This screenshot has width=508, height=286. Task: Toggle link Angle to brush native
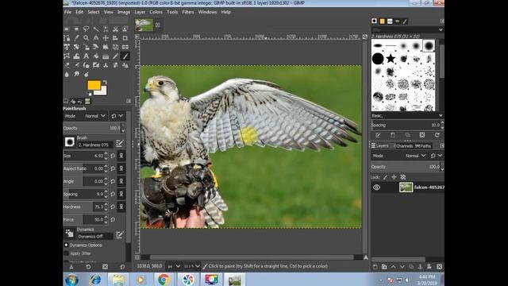[121, 181]
